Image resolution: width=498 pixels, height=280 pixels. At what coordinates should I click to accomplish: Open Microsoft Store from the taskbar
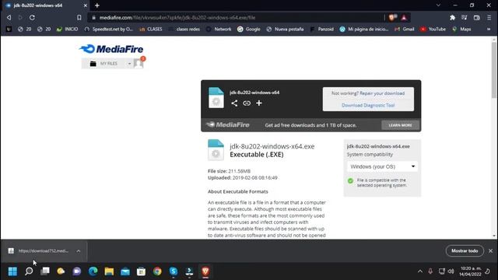pyautogui.click(x=142, y=271)
